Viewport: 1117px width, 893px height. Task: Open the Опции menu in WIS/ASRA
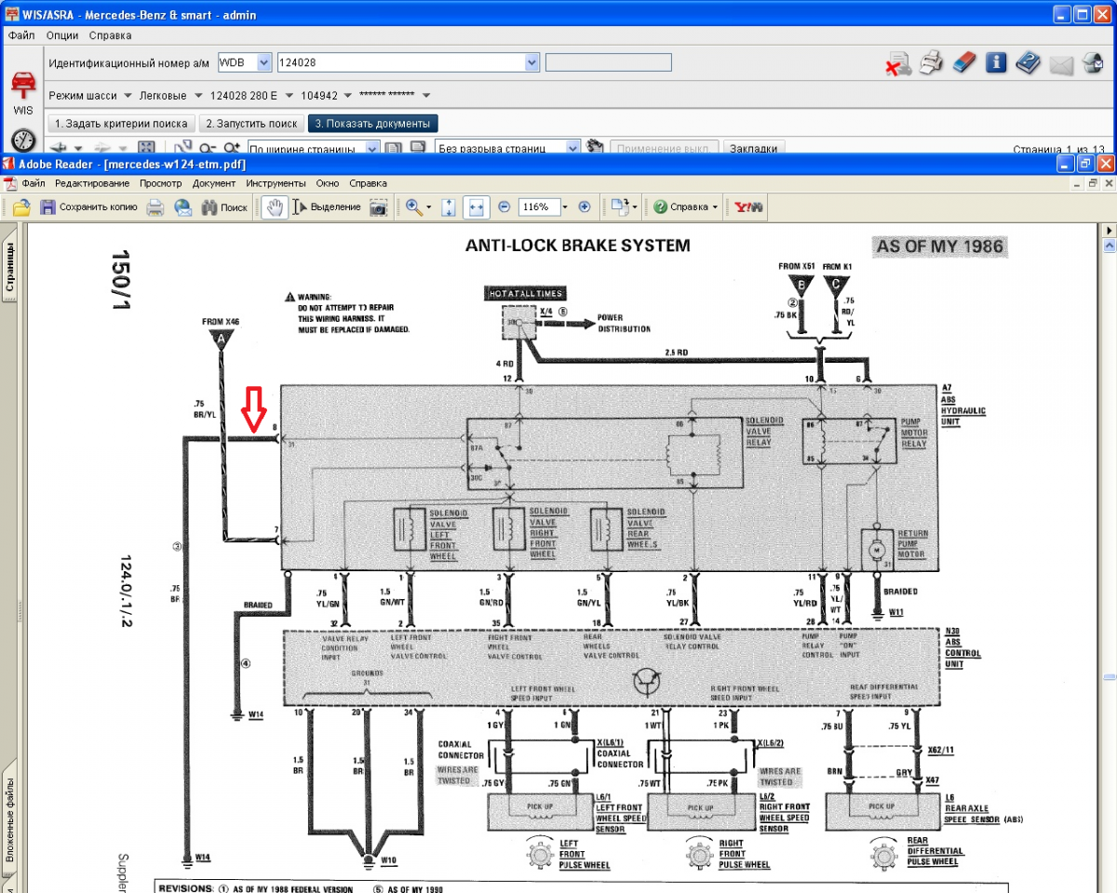pos(62,35)
